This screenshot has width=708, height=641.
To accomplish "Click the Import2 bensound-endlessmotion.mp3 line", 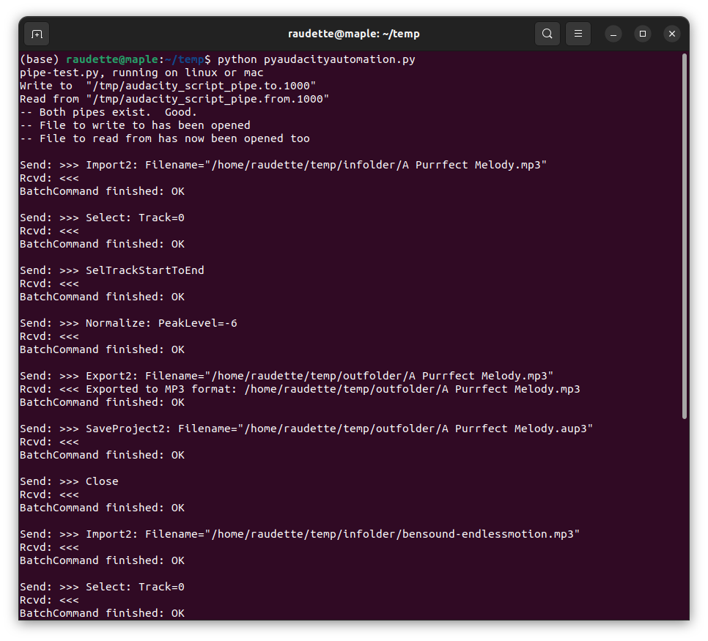I will coord(299,534).
